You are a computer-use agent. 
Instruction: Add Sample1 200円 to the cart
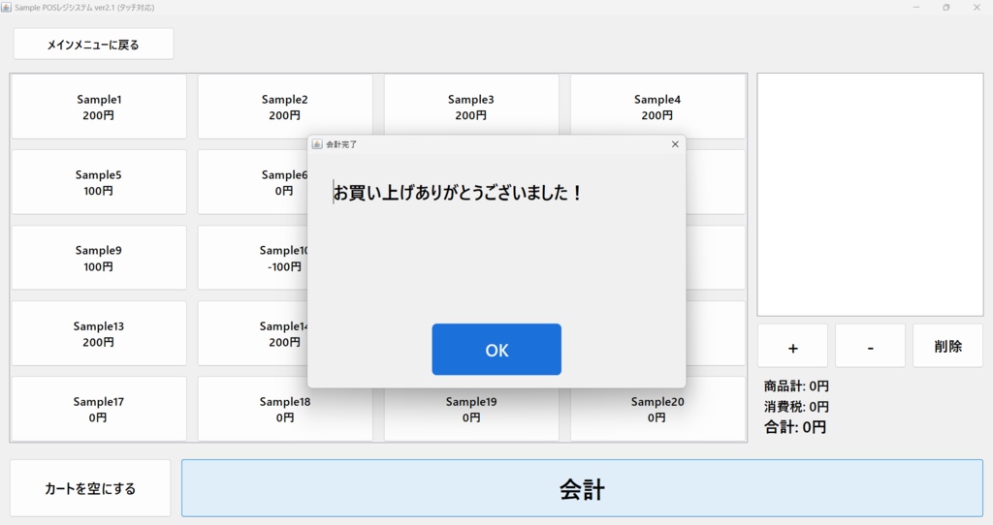coord(99,107)
